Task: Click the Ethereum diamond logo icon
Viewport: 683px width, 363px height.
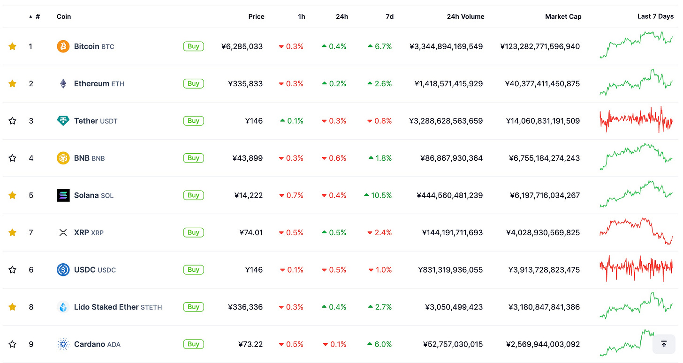Action: (63, 83)
